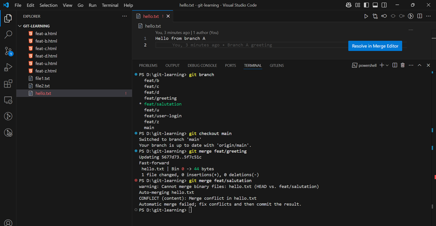Switch to the PORTS panel tab
The width and height of the screenshot is (436, 226).
230,66
